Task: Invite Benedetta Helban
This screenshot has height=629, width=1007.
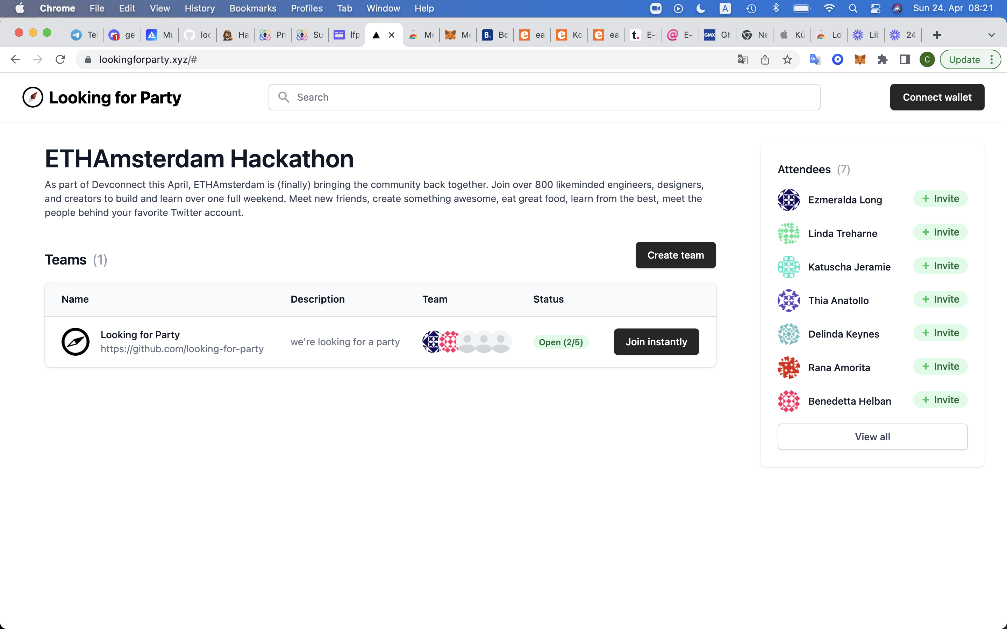Action: tap(940, 400)
